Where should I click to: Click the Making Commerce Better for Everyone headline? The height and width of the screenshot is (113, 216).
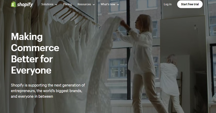coord(35,54)
